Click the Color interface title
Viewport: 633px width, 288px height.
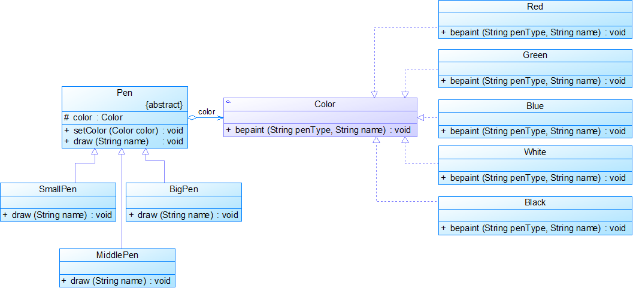[325, 104]
